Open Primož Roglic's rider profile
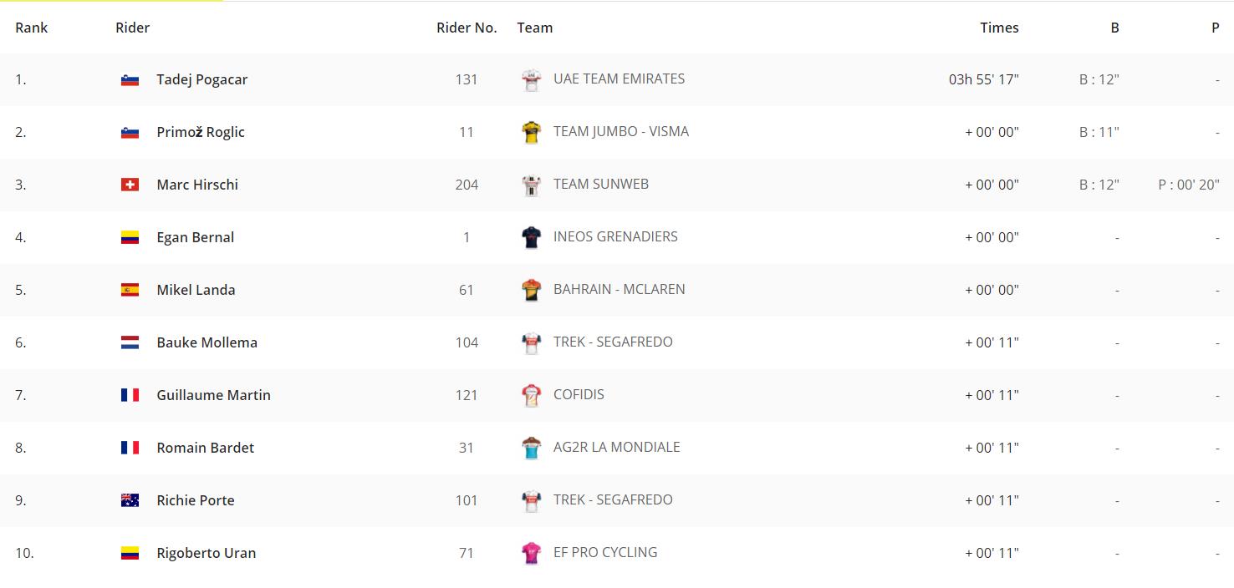This screenshot has height=588, width=1234. tap(201, 132)
